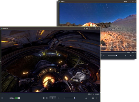
Task: Click the space station video in front window
Action: tap(51, 61)
